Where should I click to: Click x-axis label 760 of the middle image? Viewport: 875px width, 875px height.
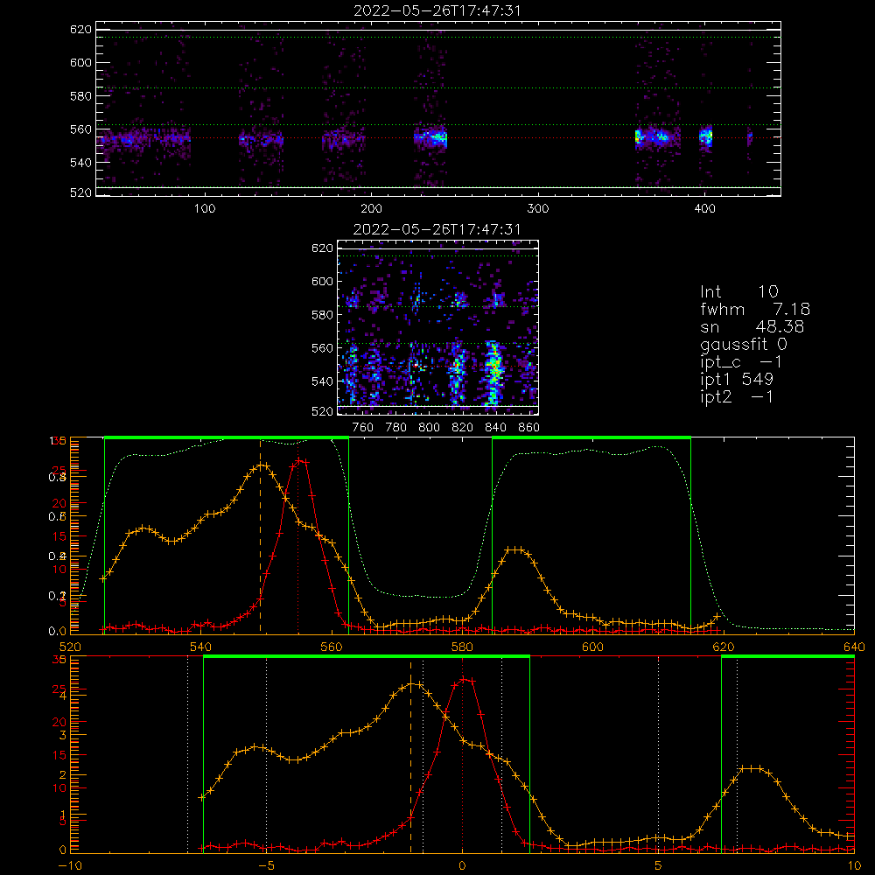363,428
